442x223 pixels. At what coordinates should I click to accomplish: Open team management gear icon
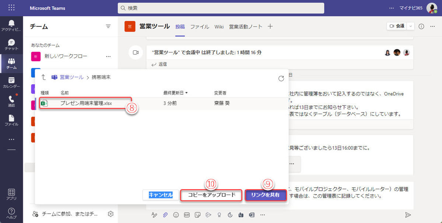[x=110, y=214]
